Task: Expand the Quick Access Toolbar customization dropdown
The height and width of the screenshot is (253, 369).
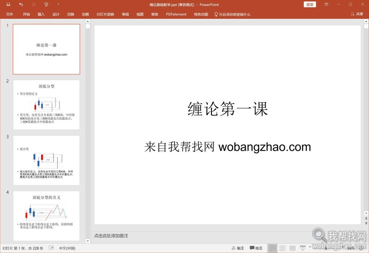Action: click(58, 4)
